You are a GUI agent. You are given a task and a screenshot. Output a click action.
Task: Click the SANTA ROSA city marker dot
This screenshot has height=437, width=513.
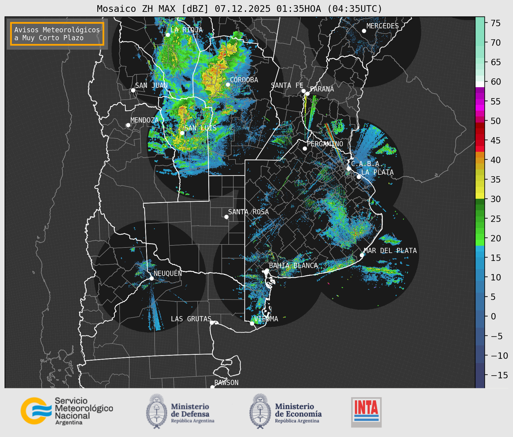226,217
